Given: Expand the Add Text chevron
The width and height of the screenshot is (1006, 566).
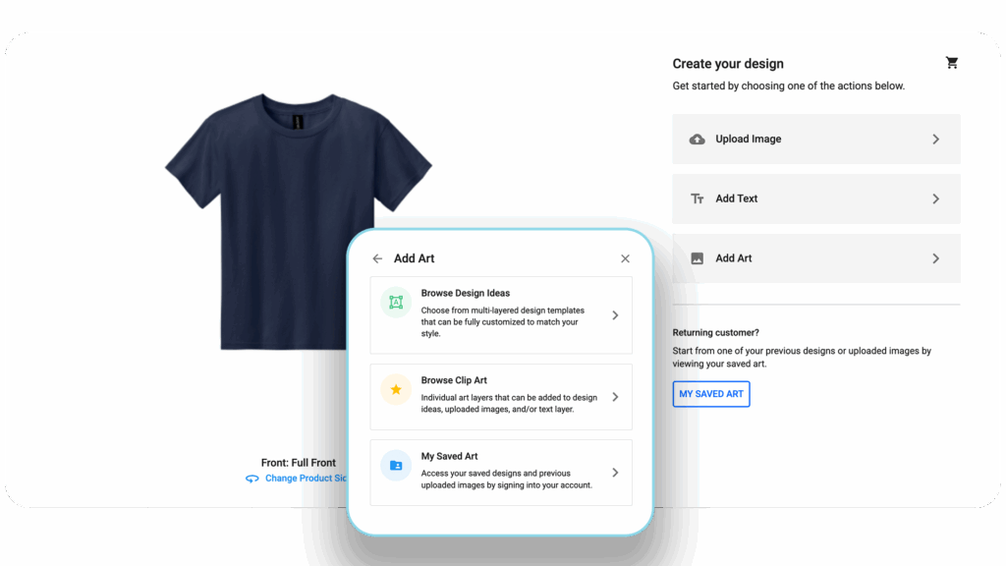Looking at the screenshot, I should coord(935,198).
